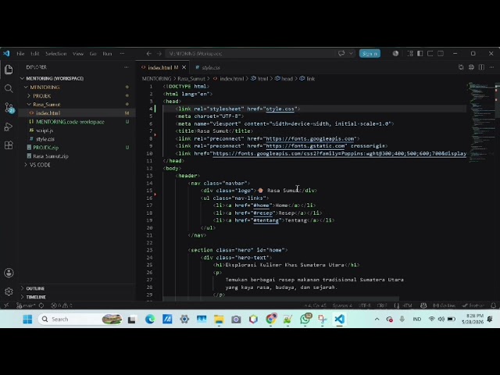Open the Edit menu
Image resolution: width=500 pixels, height=375 pixels.
34,54
